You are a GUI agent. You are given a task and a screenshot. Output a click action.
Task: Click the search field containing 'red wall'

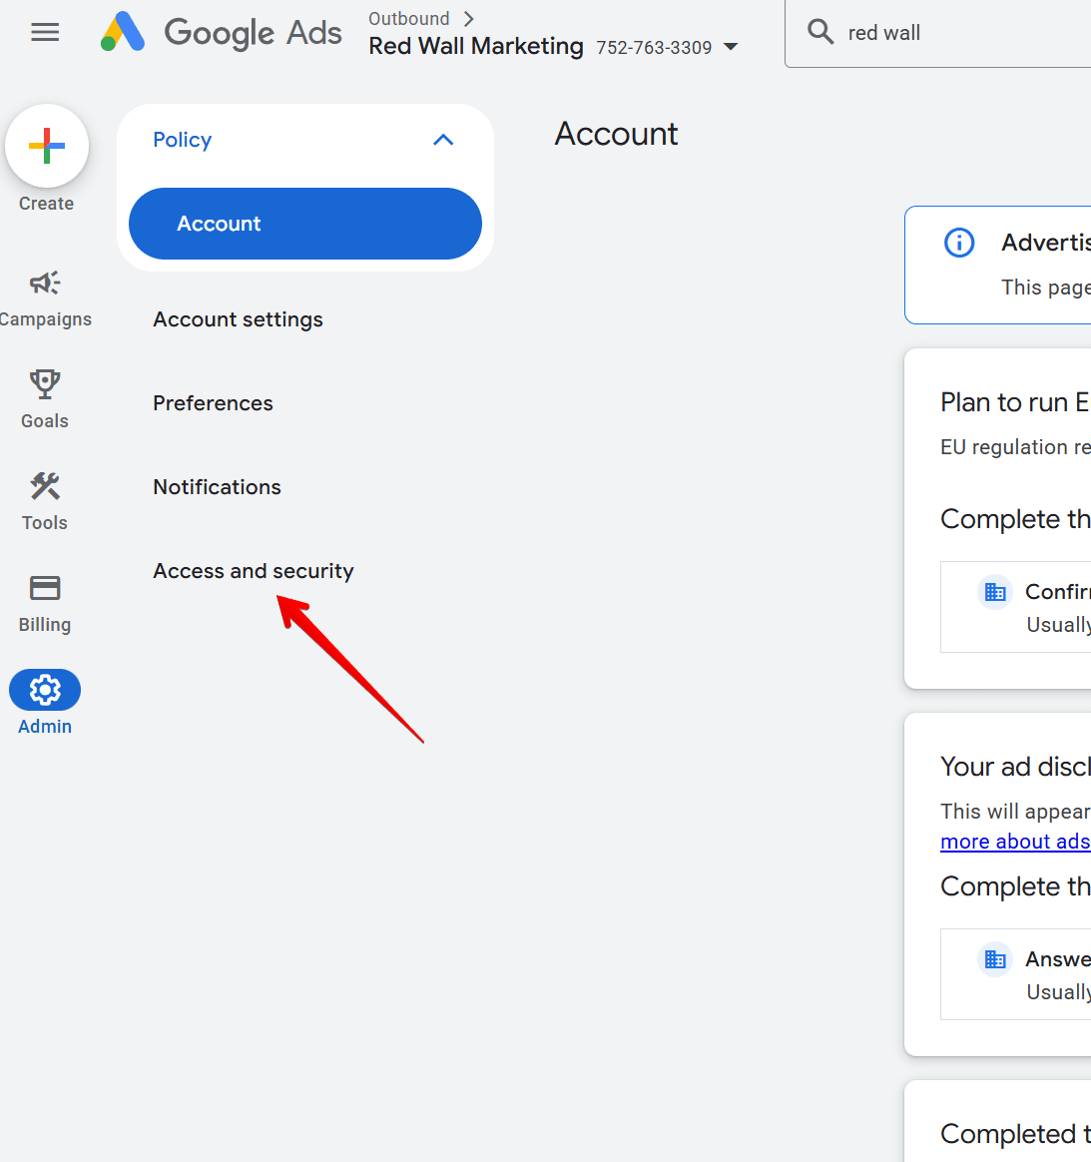coord(938,33)
